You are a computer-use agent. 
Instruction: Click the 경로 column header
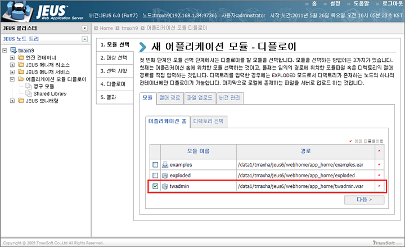pos(305,151)
